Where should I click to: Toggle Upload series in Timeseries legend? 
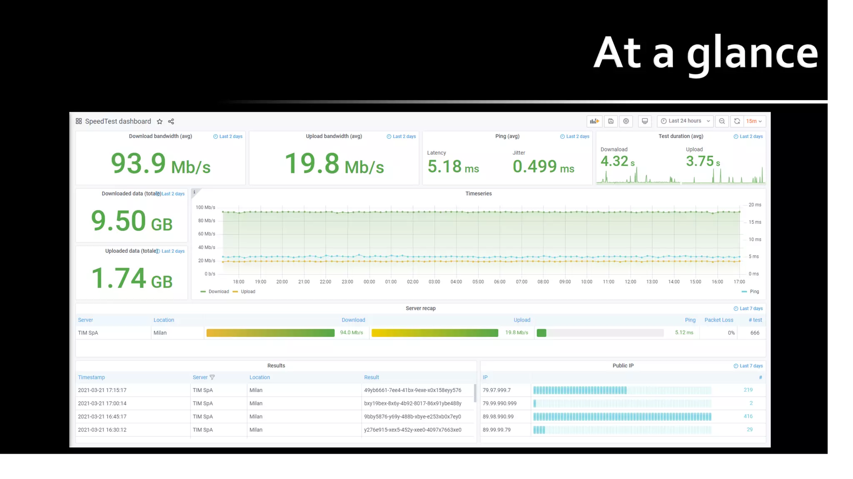pos(247,291)
